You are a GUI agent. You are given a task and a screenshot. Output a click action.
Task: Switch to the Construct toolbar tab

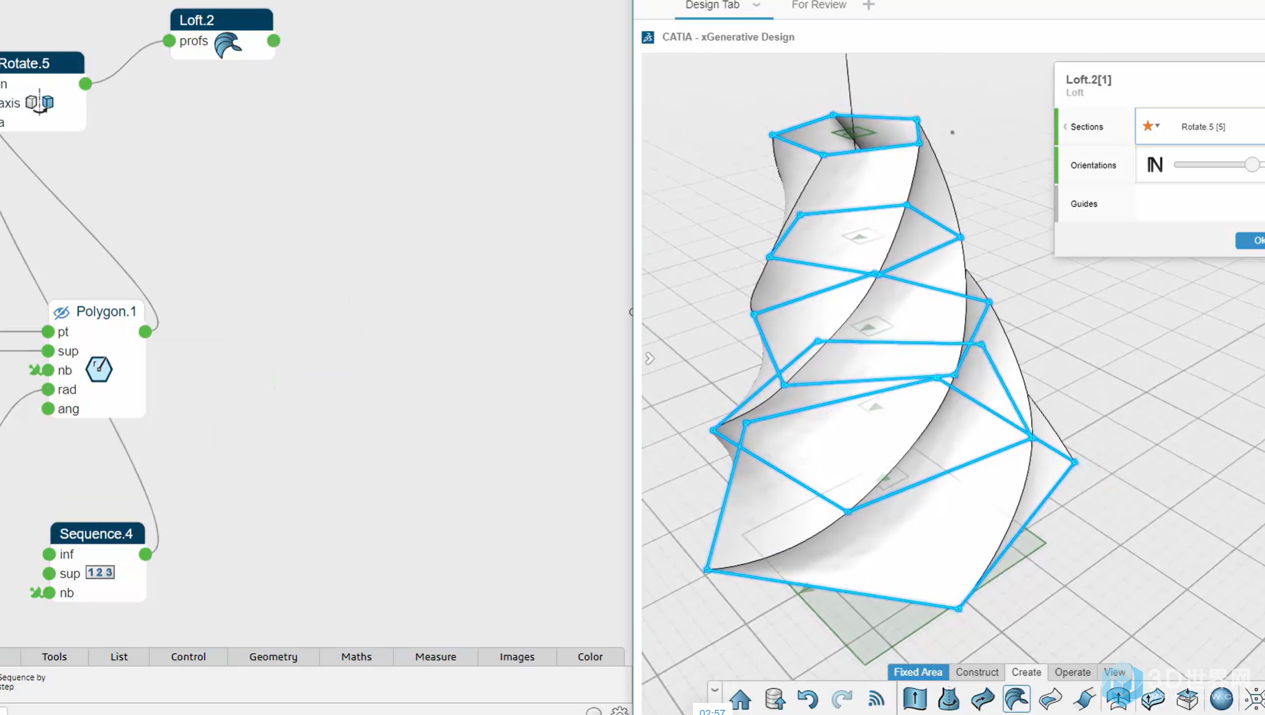click(x=977, y=672)
